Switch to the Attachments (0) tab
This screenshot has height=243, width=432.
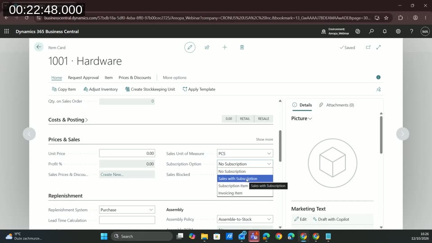(x=337, y=105)
